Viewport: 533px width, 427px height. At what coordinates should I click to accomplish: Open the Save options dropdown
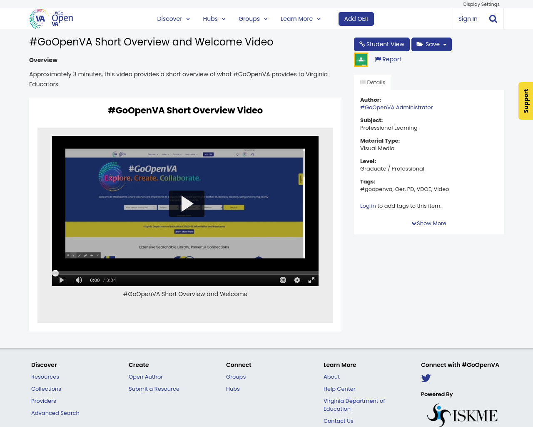click(431, 44)
